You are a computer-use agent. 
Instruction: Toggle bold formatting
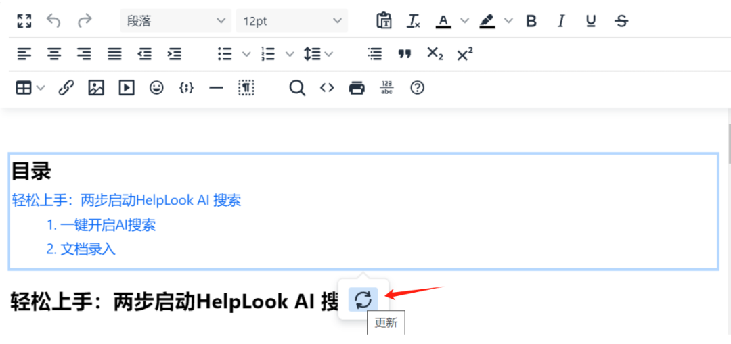click(531, 21)
